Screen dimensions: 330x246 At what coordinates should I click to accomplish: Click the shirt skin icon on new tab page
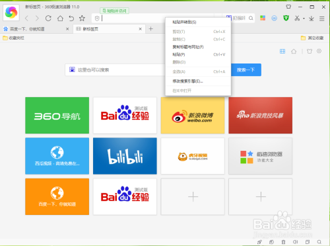(x=310, y=52)
